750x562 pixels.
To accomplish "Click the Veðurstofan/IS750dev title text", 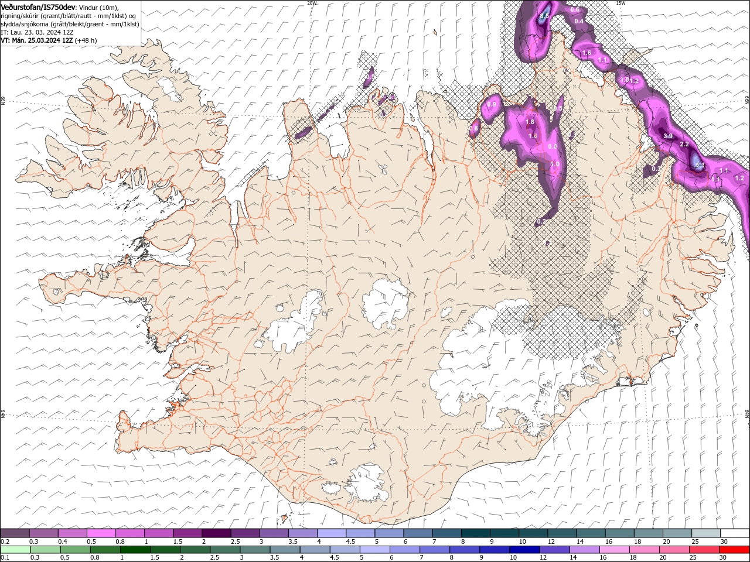I will [x=38, y=6].
